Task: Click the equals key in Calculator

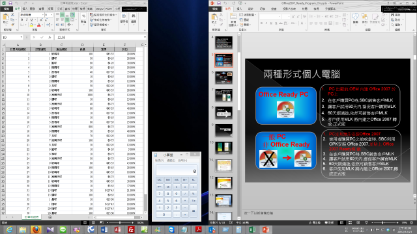Action: 194,211
